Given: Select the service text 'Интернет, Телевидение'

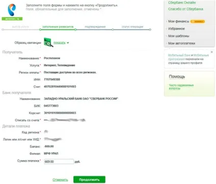Looking at the screenshot, I should [60, 65].
